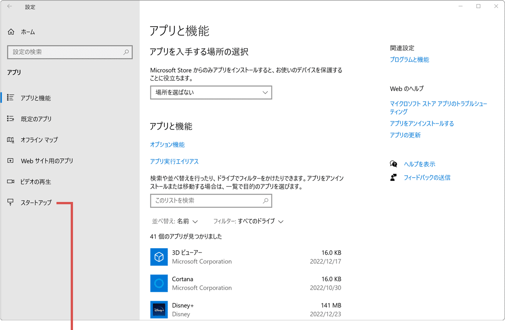The image size is (505, 330).
Task: Select スタートアップ in the sidebar
Action: (x=37, y=202)
